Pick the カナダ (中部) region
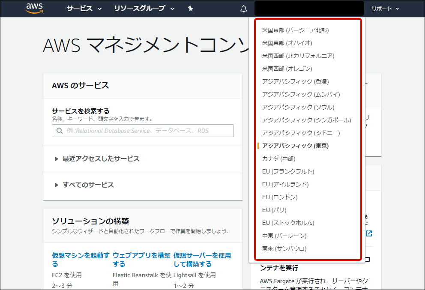Viewport: 425px width, 290px height. [278, 158]
